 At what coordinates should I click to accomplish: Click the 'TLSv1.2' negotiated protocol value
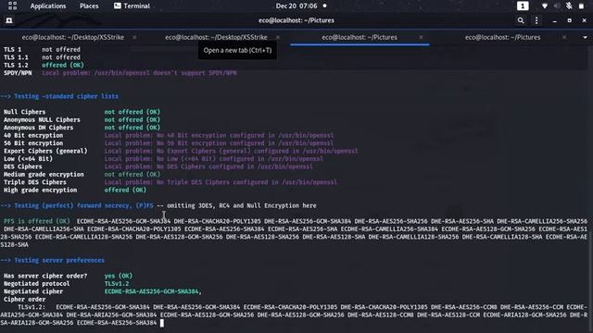(117, 284)
